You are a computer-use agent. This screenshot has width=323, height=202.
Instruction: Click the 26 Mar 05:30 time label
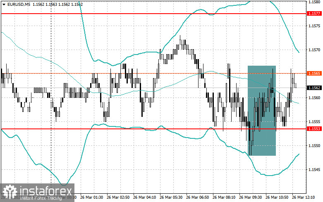click(171, 197)
